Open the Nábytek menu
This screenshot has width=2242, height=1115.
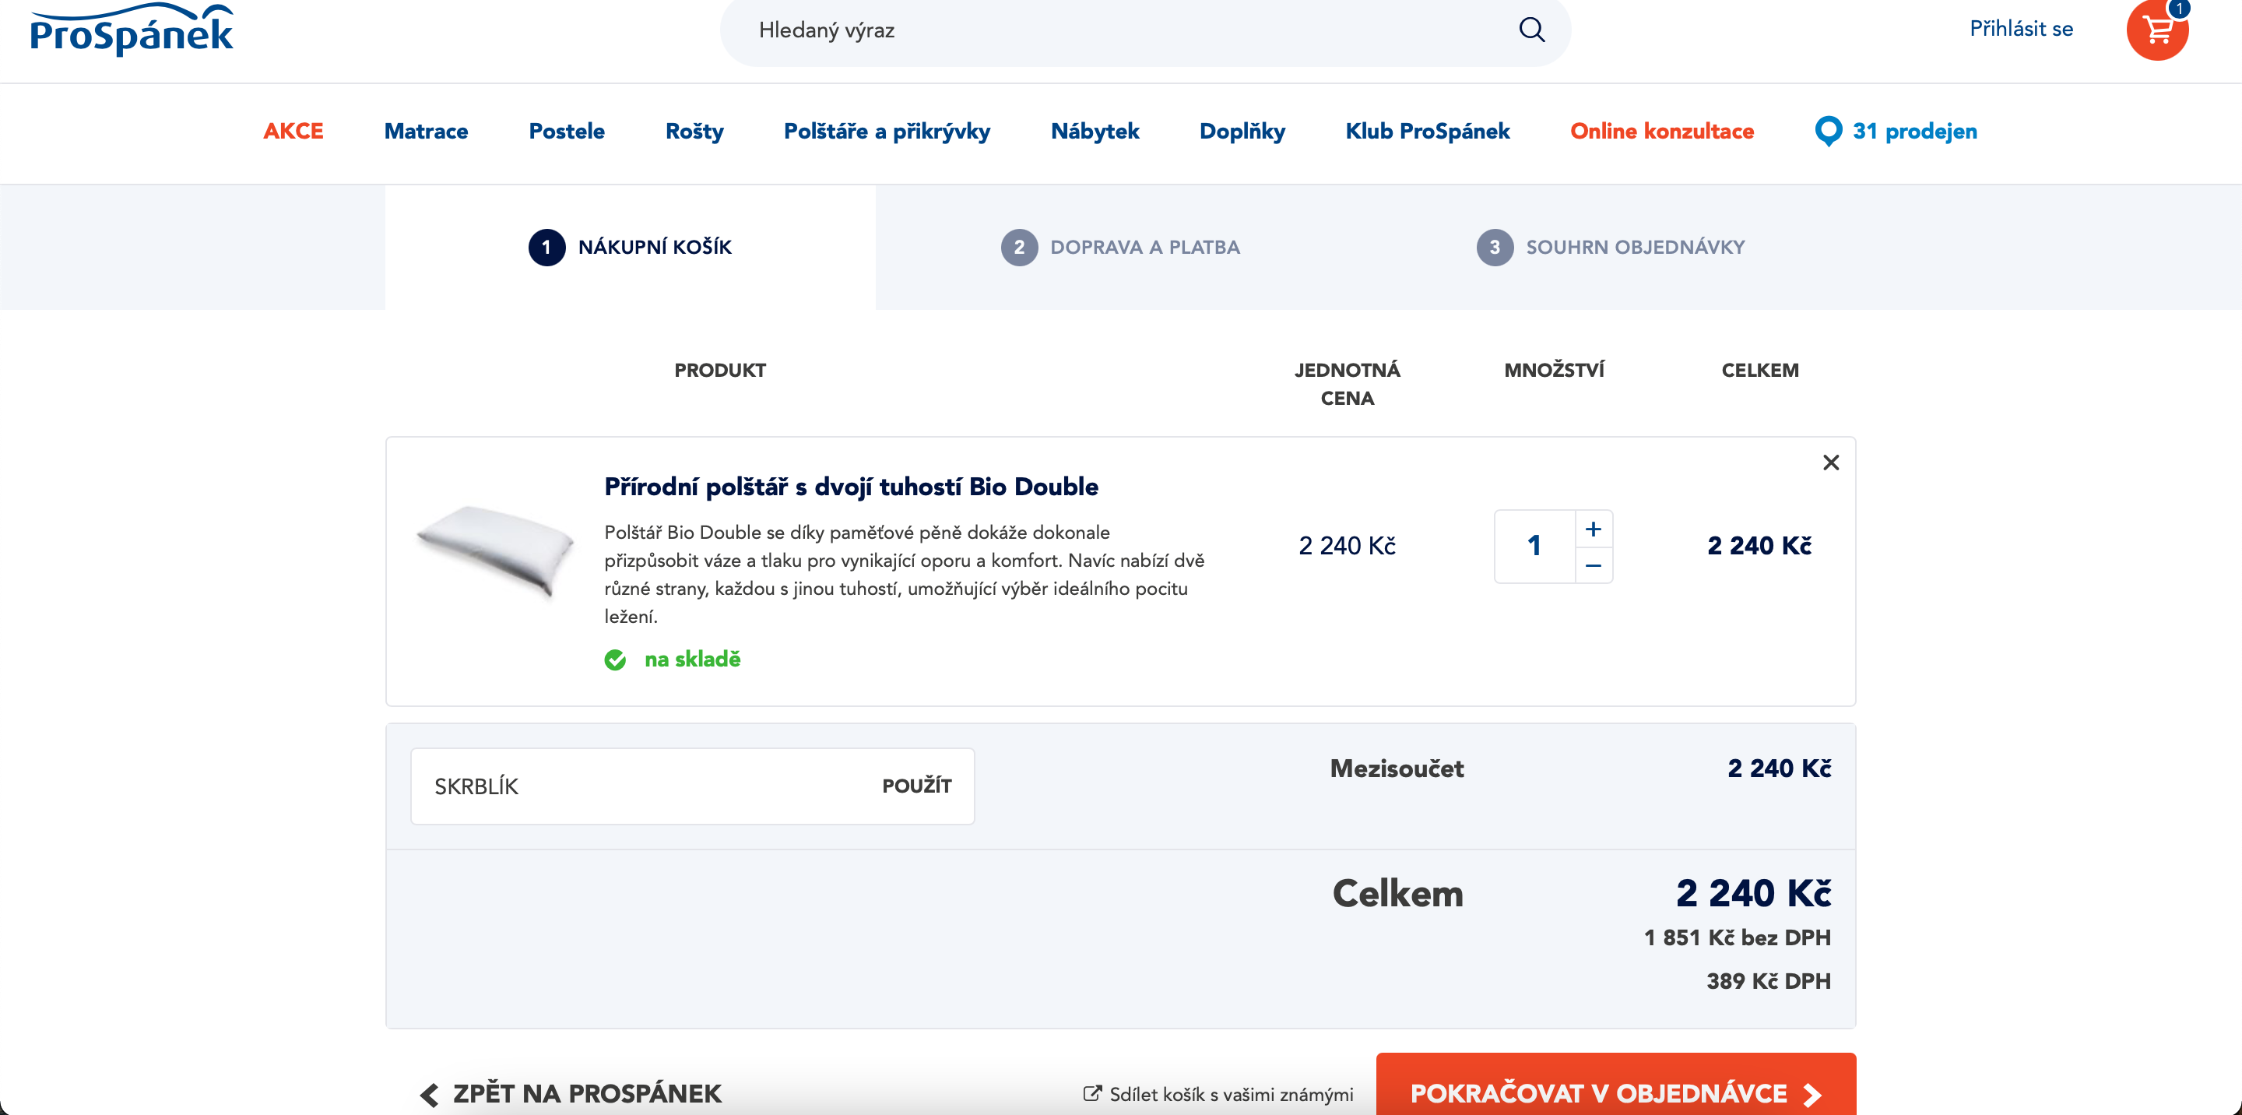pyautogui.click(x=1095, y=132)
